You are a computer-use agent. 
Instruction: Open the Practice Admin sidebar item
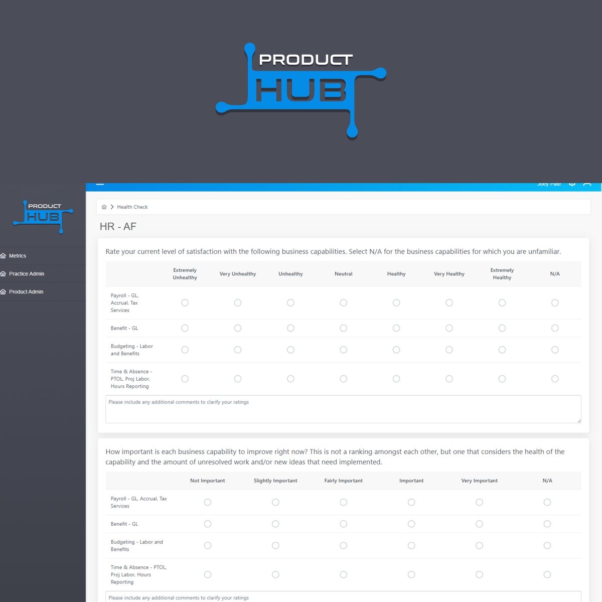click(43, 274)
